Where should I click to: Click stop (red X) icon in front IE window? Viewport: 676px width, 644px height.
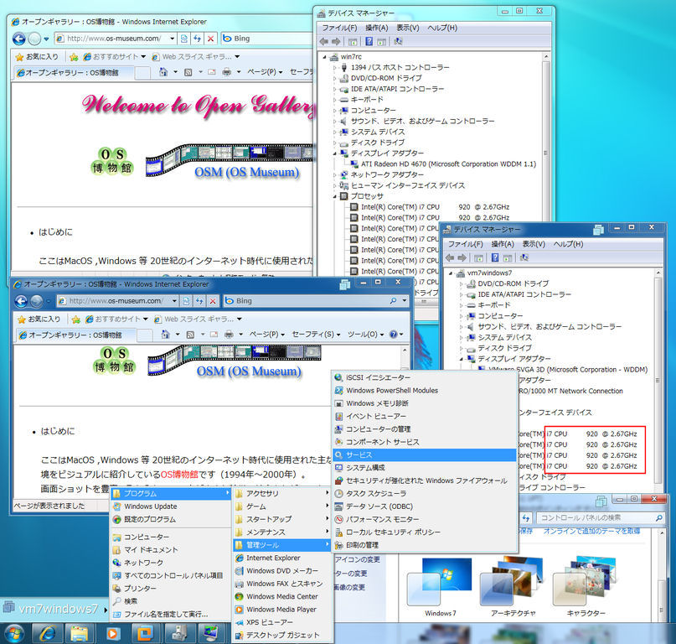tap(213, 301)
